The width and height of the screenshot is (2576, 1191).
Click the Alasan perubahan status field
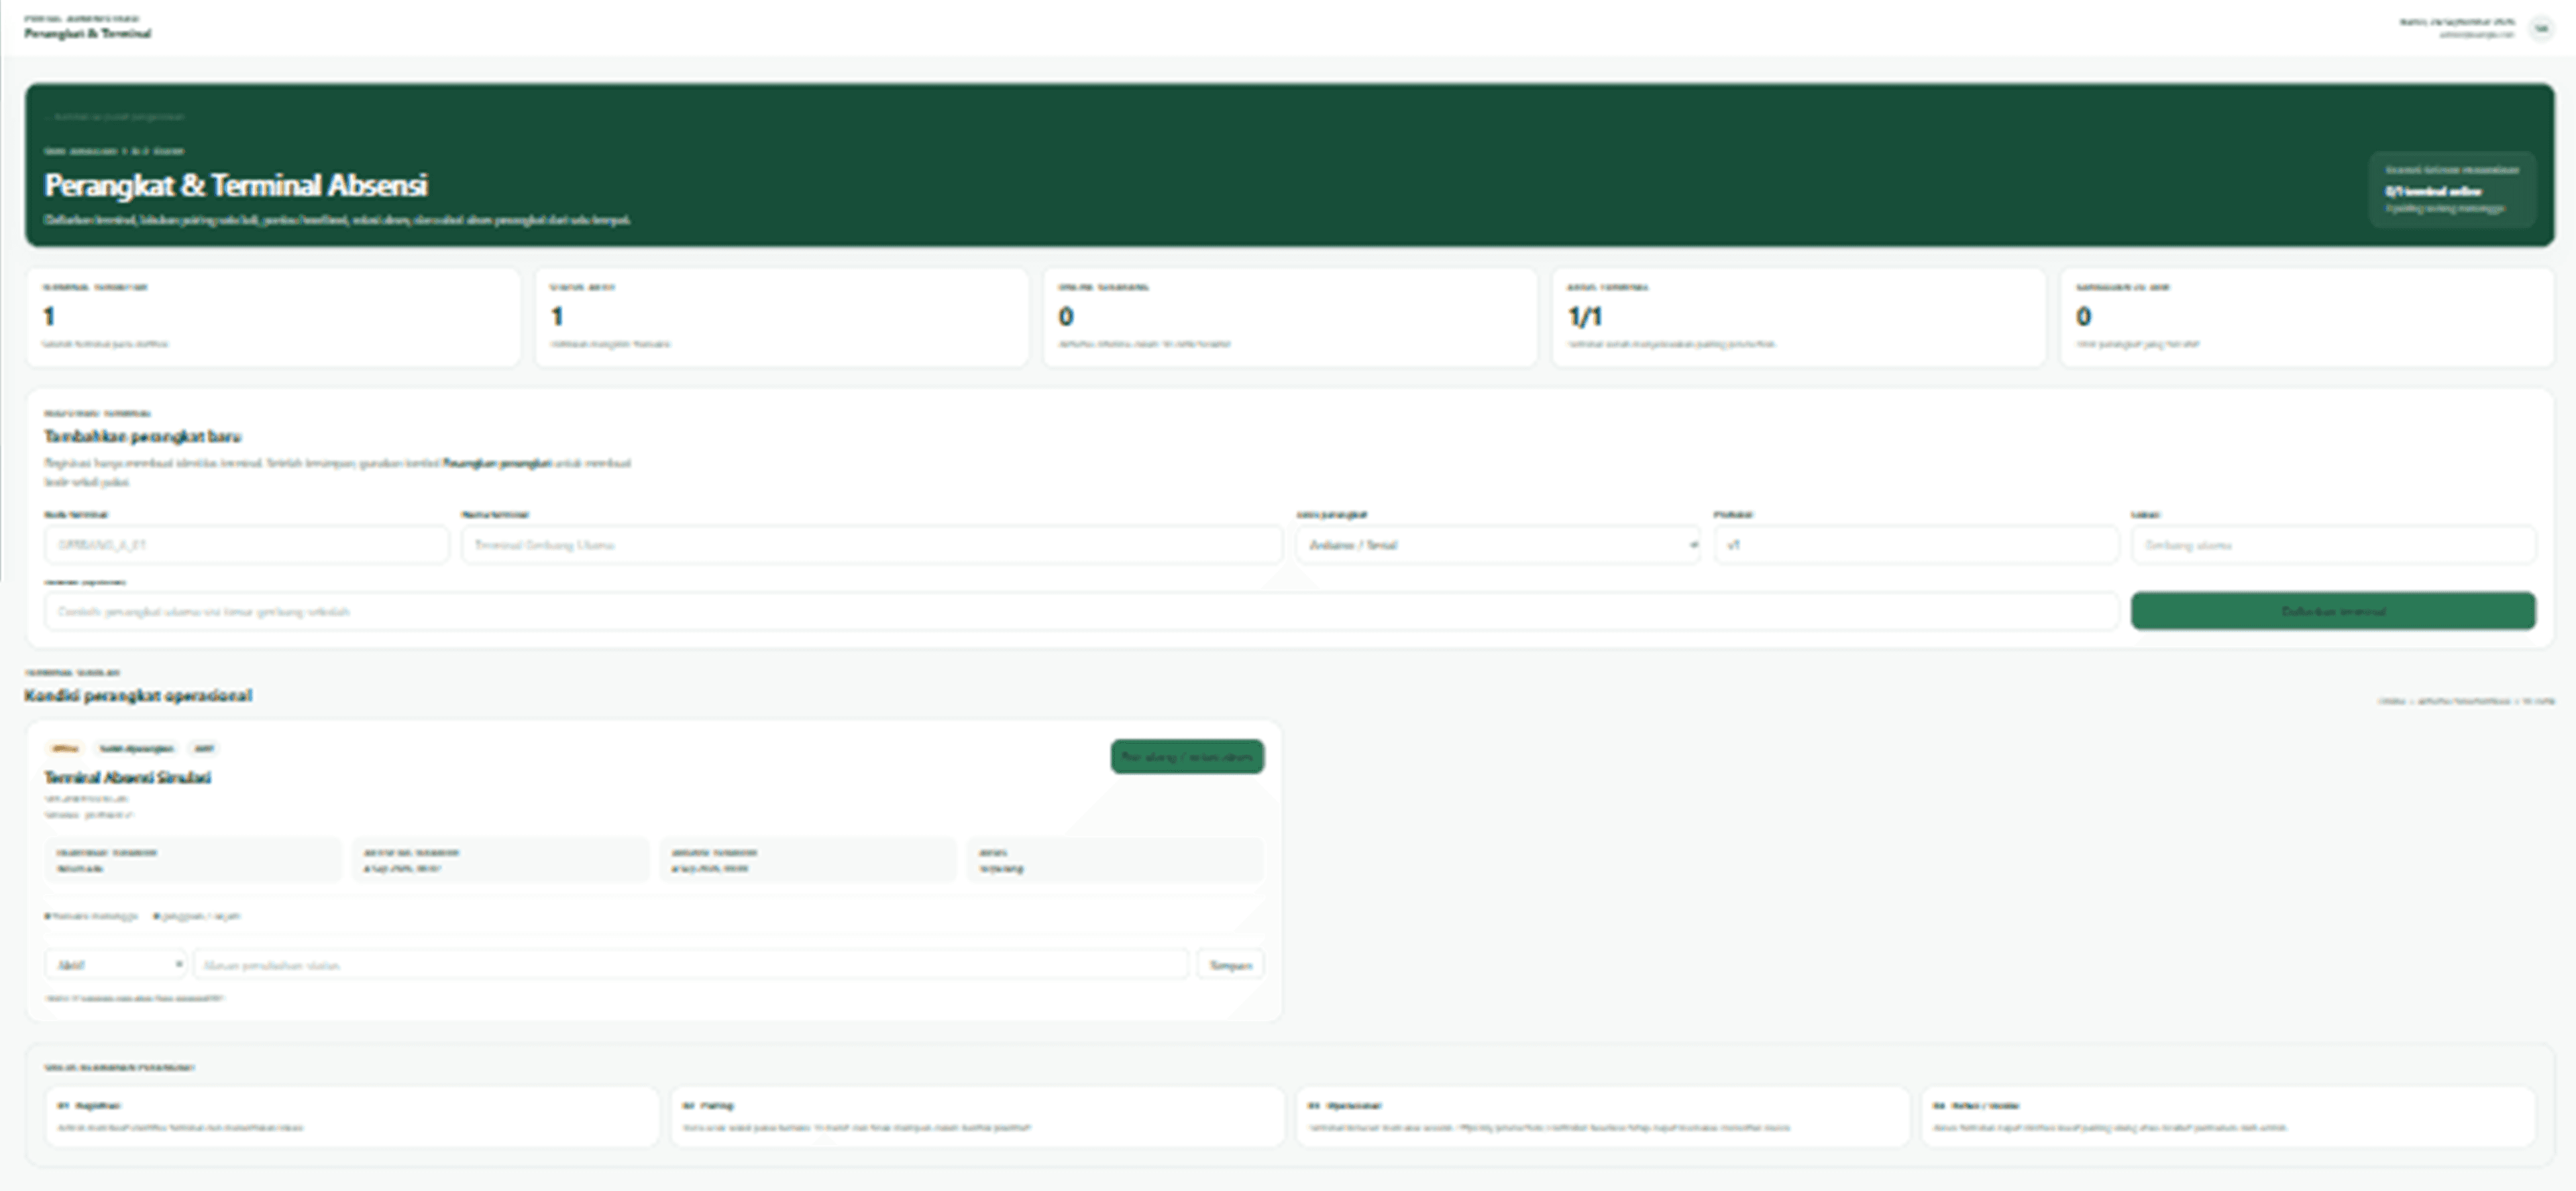click(691, 964)
